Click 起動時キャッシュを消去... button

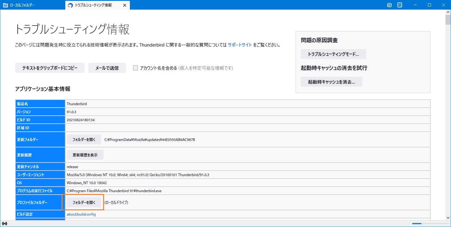pyautogui.click(x=332, y=82)
